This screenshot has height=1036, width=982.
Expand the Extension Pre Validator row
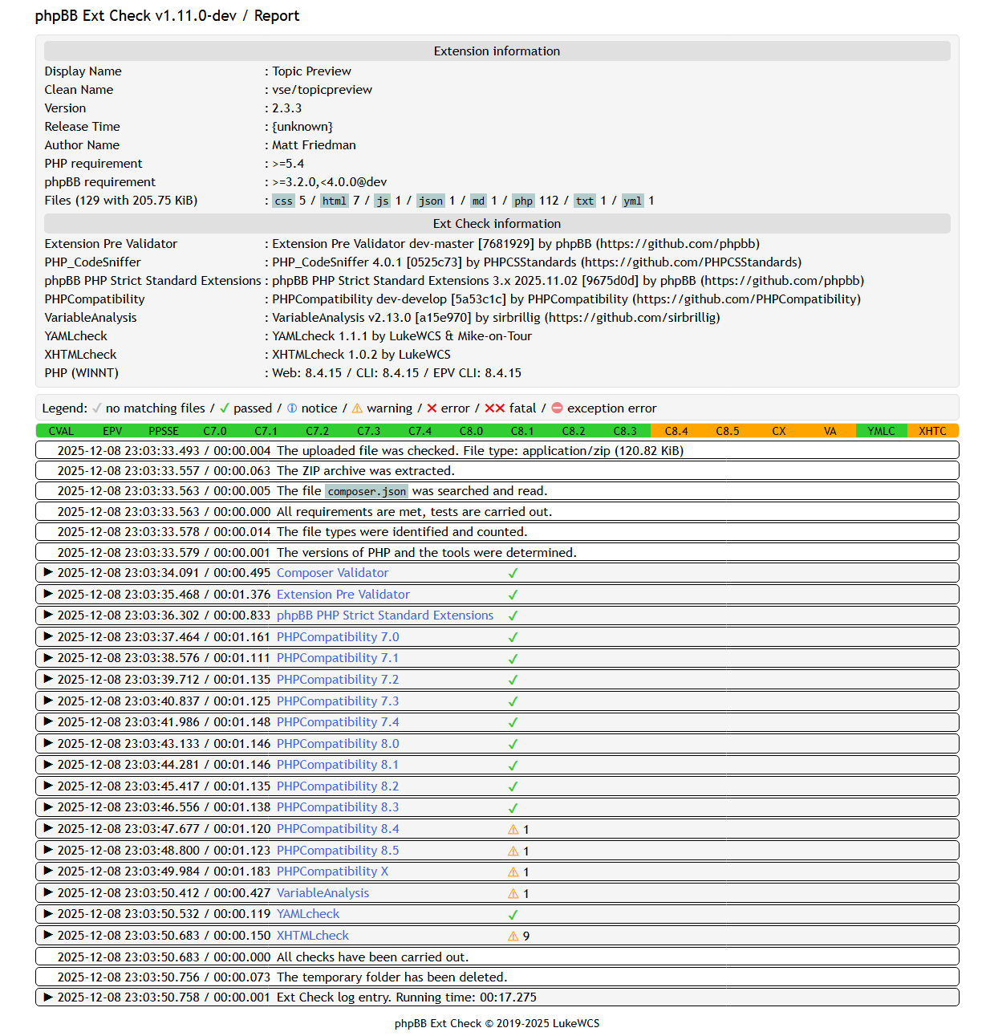pos(48,594)
